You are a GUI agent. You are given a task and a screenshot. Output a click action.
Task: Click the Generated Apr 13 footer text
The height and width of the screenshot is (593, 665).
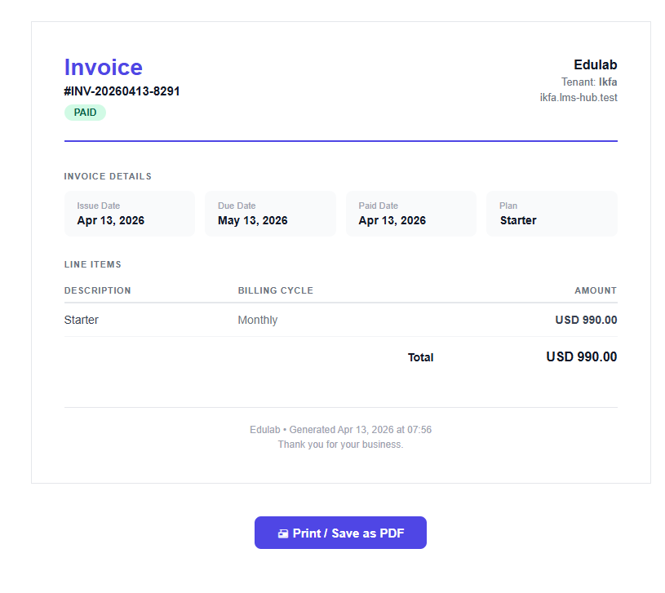pos(340,429)
